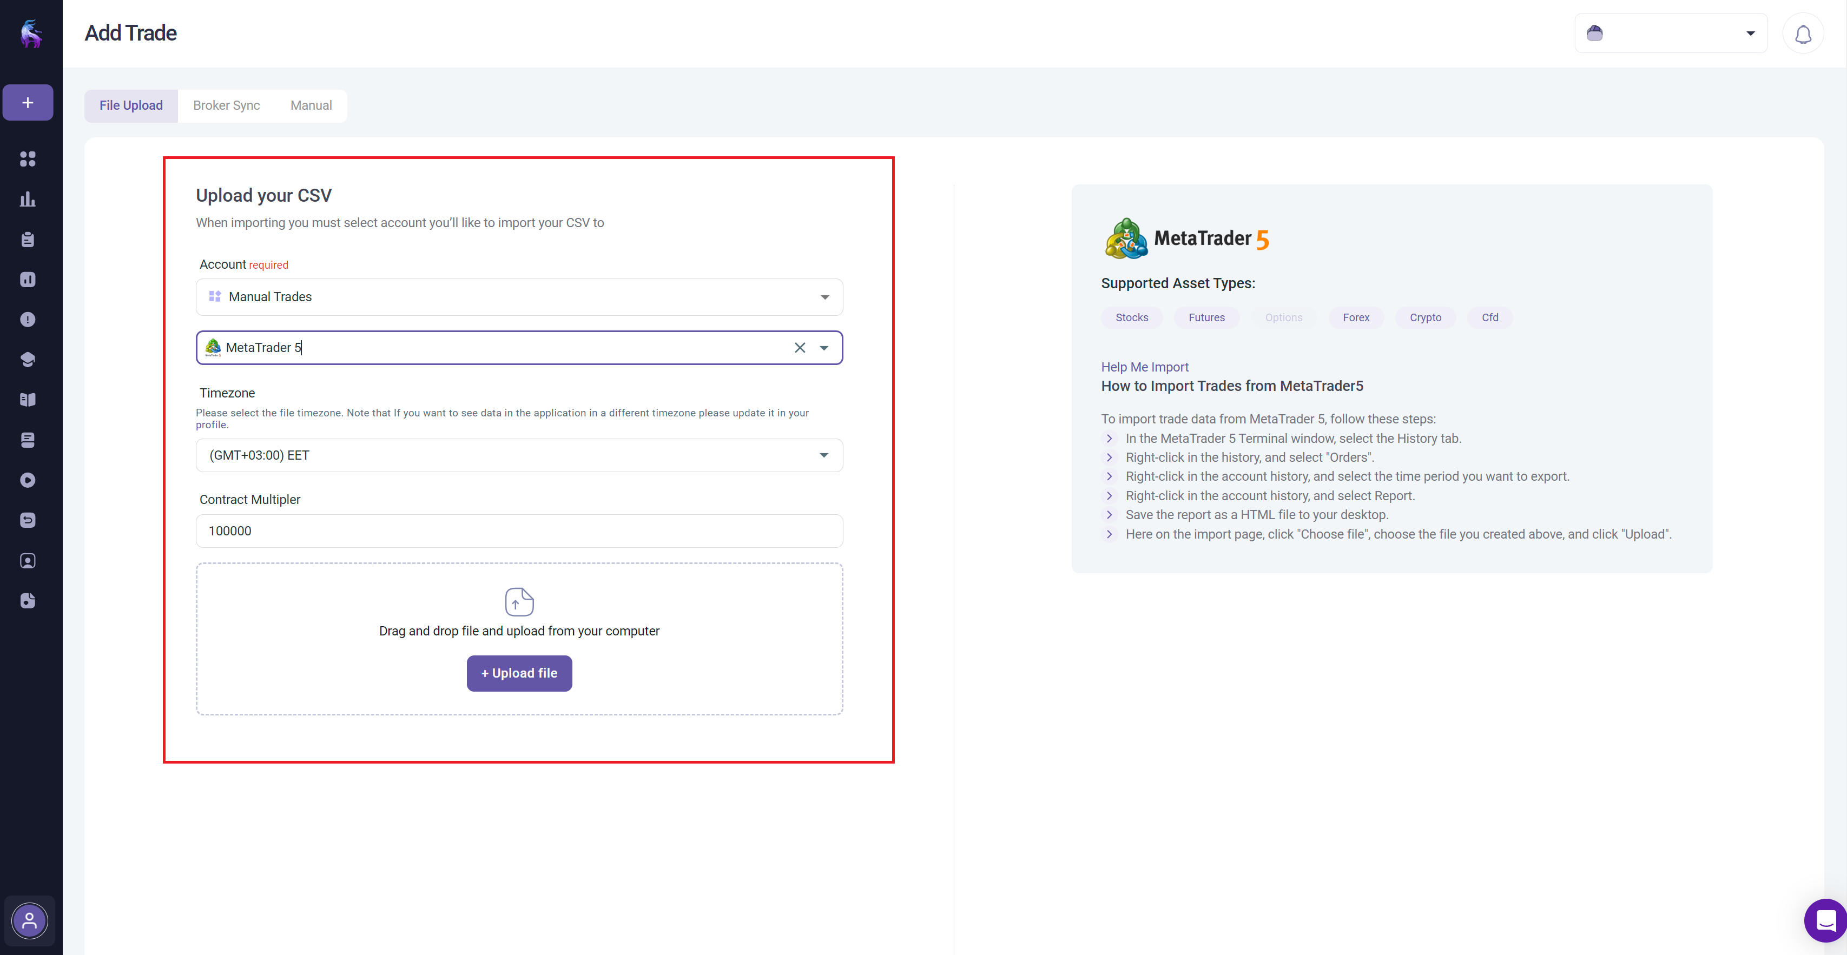Viewport: 1847px width, 955px height.
Task: Expand the Manual Trades account dropdown
Action: point(824,296)
